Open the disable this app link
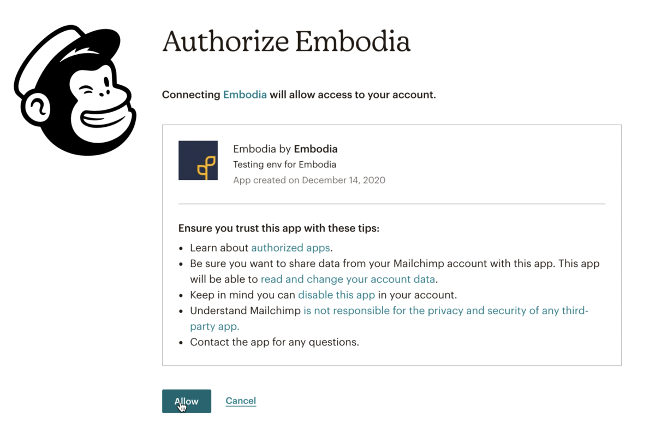 pyautogui.click(x=336, y=295)
